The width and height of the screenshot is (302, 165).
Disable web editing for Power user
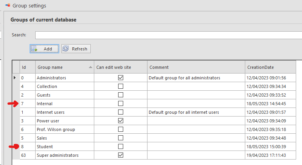pyautogui.click(x=120, y=121)
